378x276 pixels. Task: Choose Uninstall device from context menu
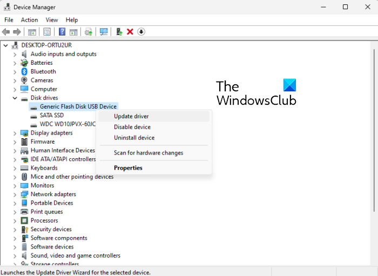coord(154,138)
